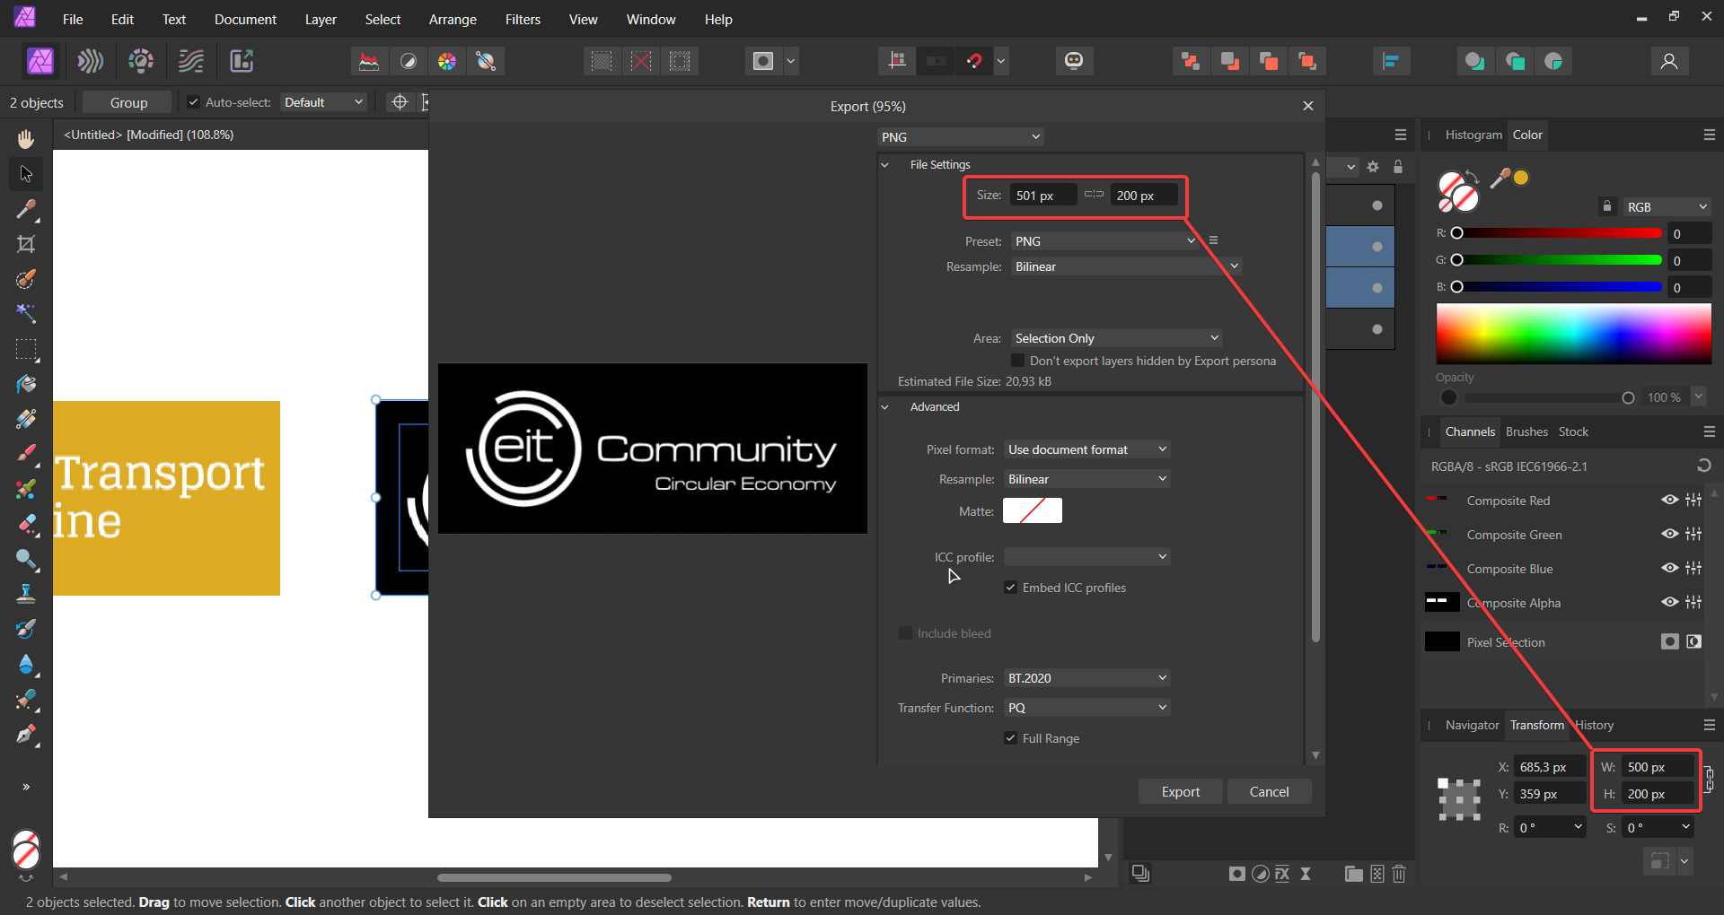The width and height of the screenshot is (1724, 915).
Task: Switch to Develop persona icon
Action: pos(141,61)
